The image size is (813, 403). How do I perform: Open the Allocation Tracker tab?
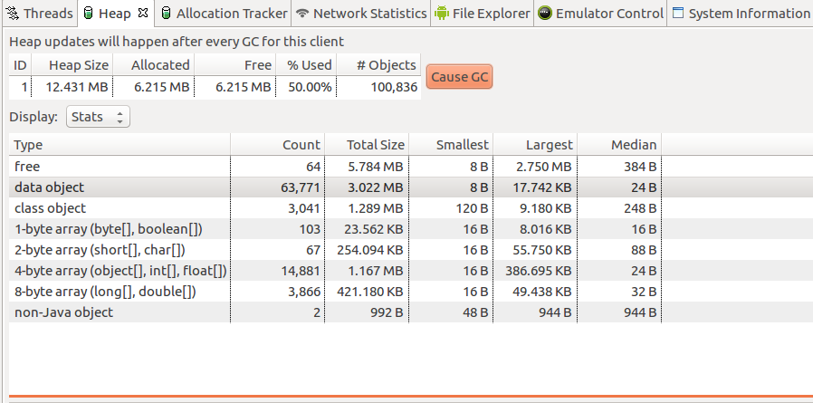point(232,14)
